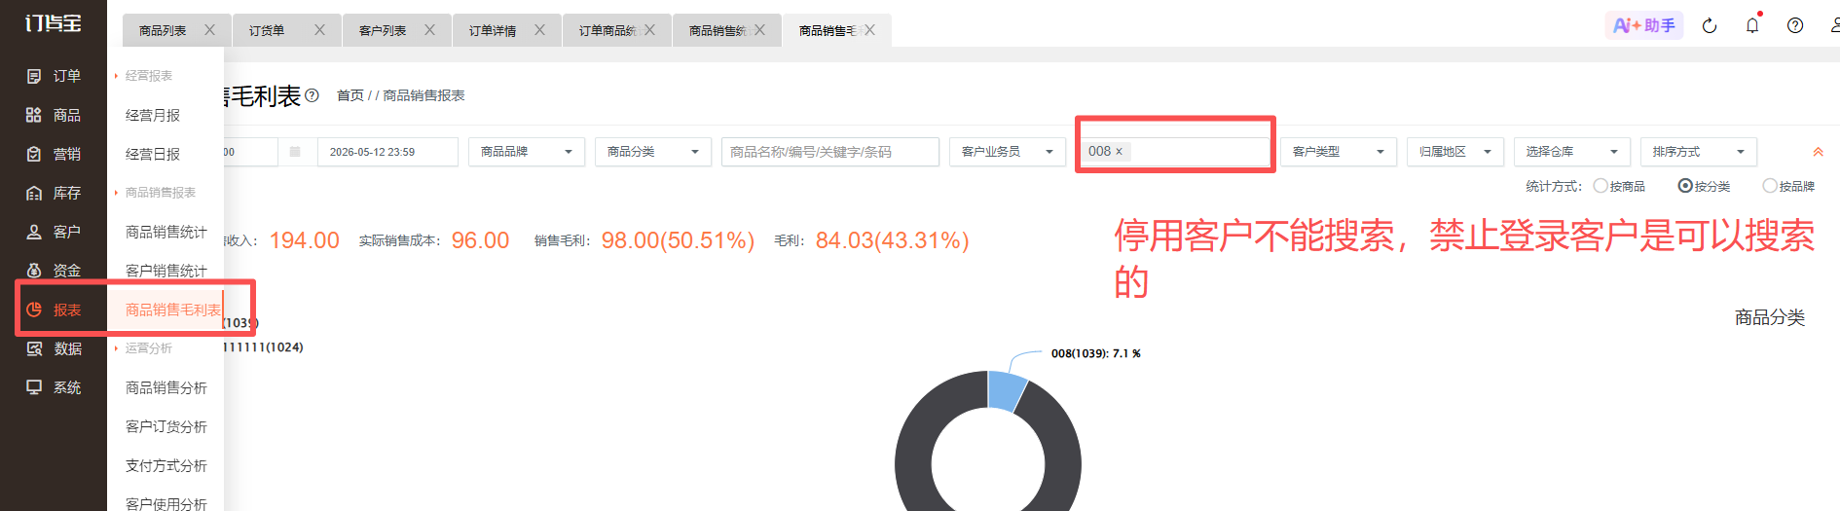Open the 排序方式 dropdown
This screenshot has width=1840, height=511.
(1699, 152)
